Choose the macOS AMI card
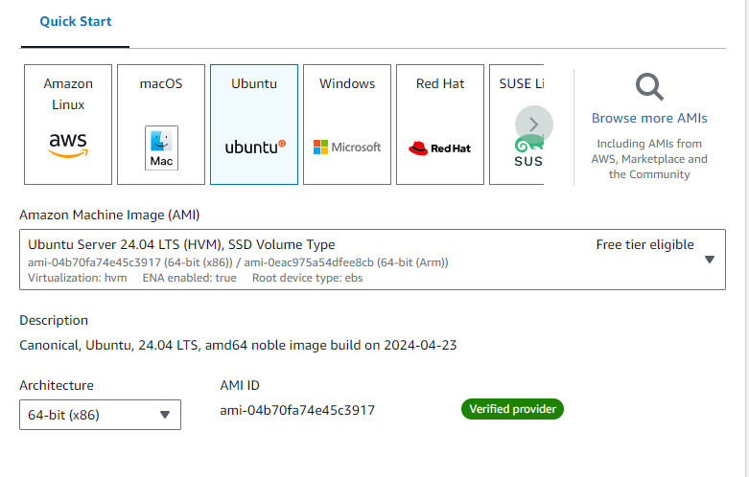 point(161,125)
